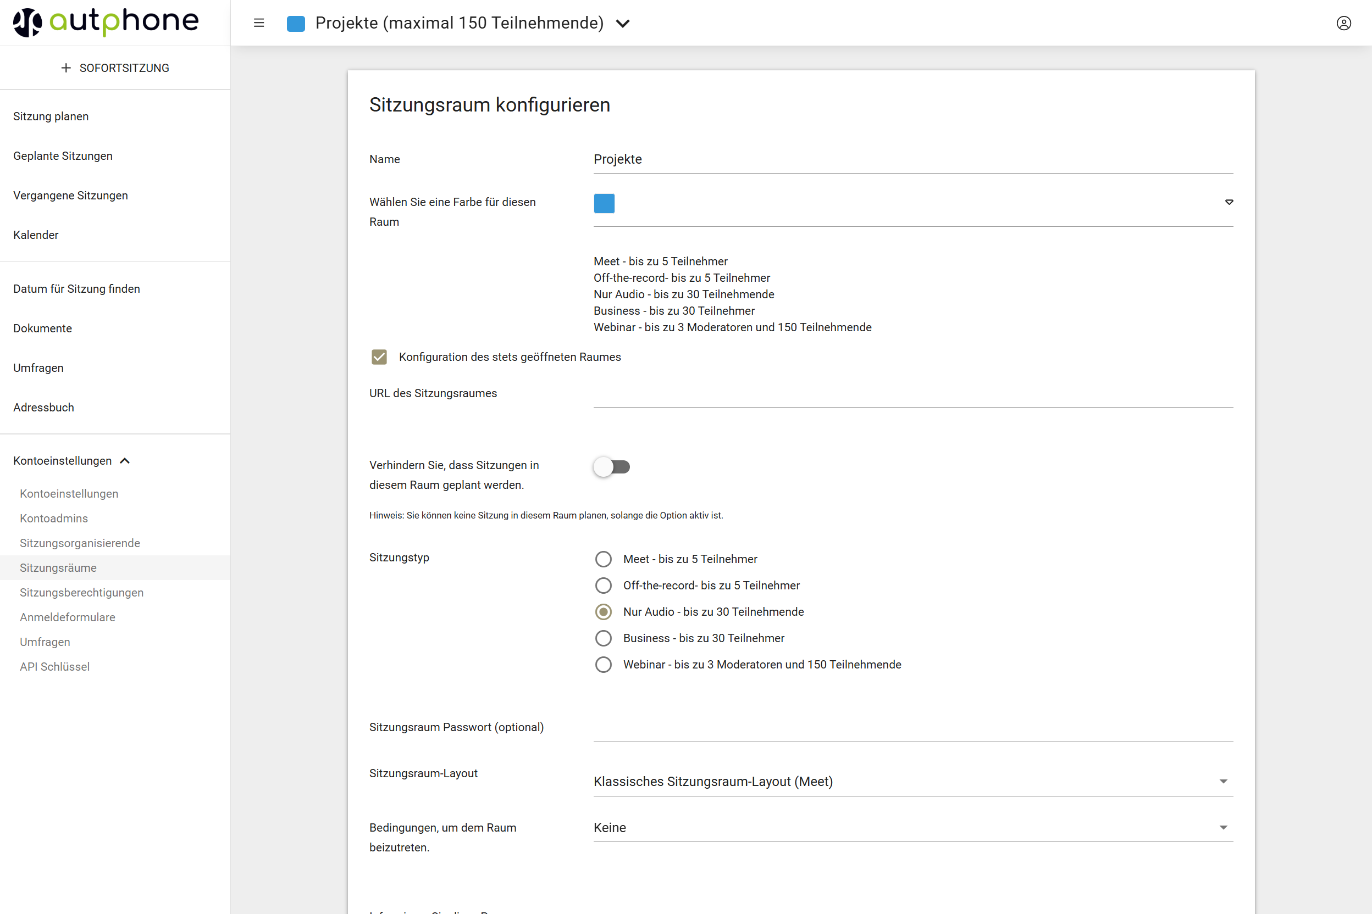
Task: Toggle prevent scheduling sessions switch
Action: click(x=611, y=466)
